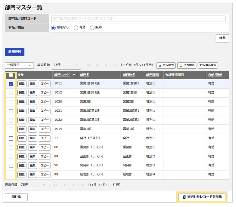Check the checkbox for row 90
The image size is (236, 207).
click(x=11, y=166)
